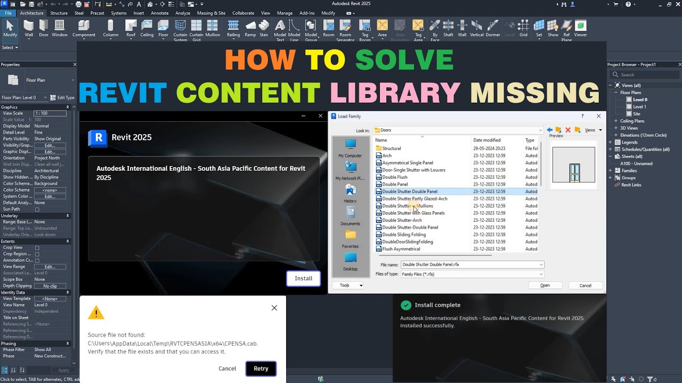Toggle the Crop View checkbox
The height and width of the screenshot is (383, 682).
[37, 248]
